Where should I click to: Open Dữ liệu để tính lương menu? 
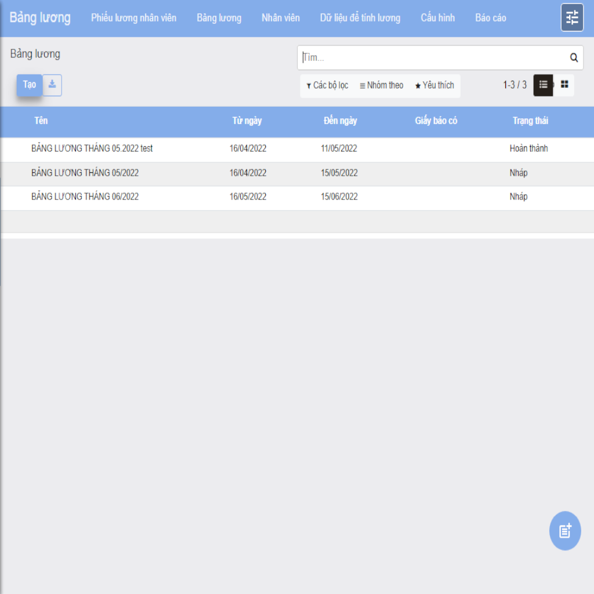click(x=360, y=18)
